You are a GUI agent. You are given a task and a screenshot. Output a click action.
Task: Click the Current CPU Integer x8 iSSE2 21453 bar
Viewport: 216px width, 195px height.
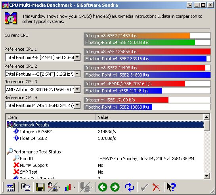click(x=147, y=36)
